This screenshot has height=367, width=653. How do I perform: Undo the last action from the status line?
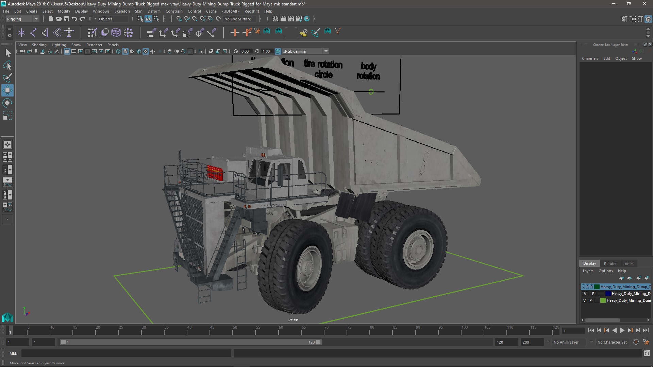74,19
